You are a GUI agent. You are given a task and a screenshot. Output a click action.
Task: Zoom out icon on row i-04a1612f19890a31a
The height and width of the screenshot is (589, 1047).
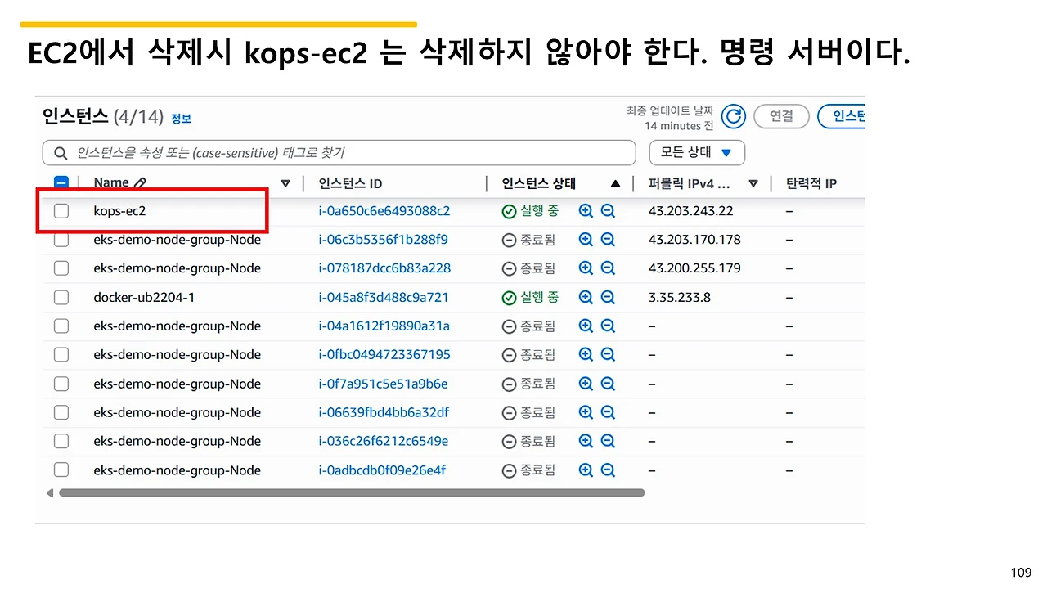click(608, 326)
